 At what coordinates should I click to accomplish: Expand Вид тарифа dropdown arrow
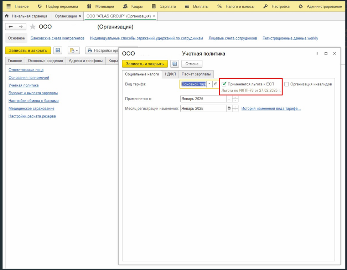209,84
